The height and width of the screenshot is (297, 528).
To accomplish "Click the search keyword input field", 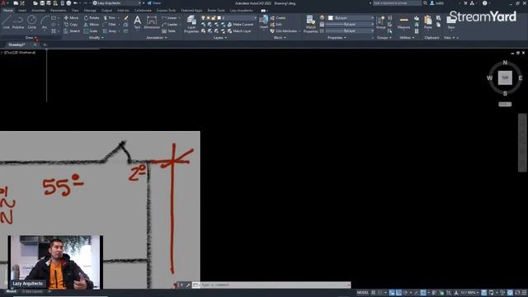I will pos(397,3).
